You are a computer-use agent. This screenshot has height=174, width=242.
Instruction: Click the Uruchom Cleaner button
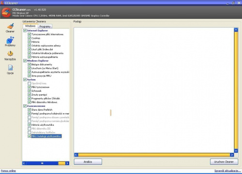tap(224, 162)
